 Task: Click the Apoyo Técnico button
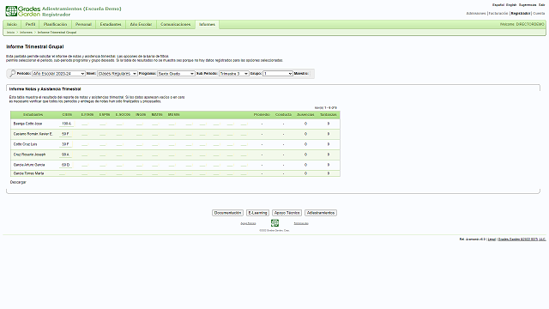pyautogui.click(x=287, y=213)
